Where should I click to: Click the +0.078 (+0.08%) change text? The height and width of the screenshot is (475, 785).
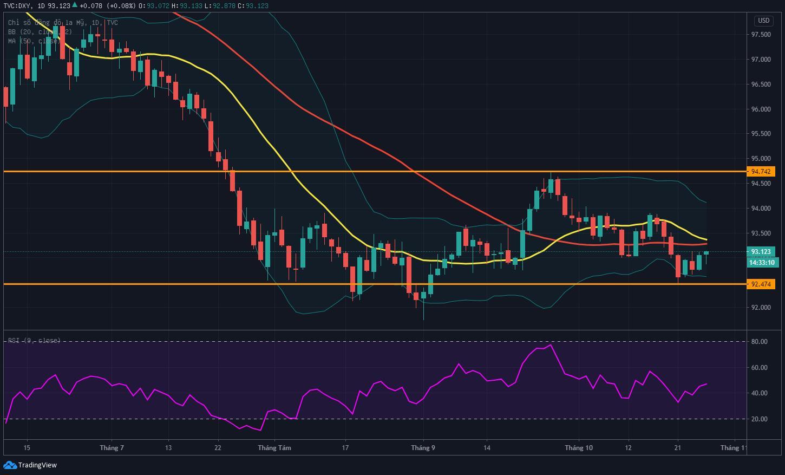[x=107, y=5]
